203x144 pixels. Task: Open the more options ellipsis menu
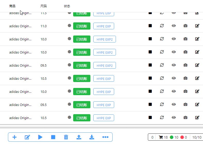(105, 137)
